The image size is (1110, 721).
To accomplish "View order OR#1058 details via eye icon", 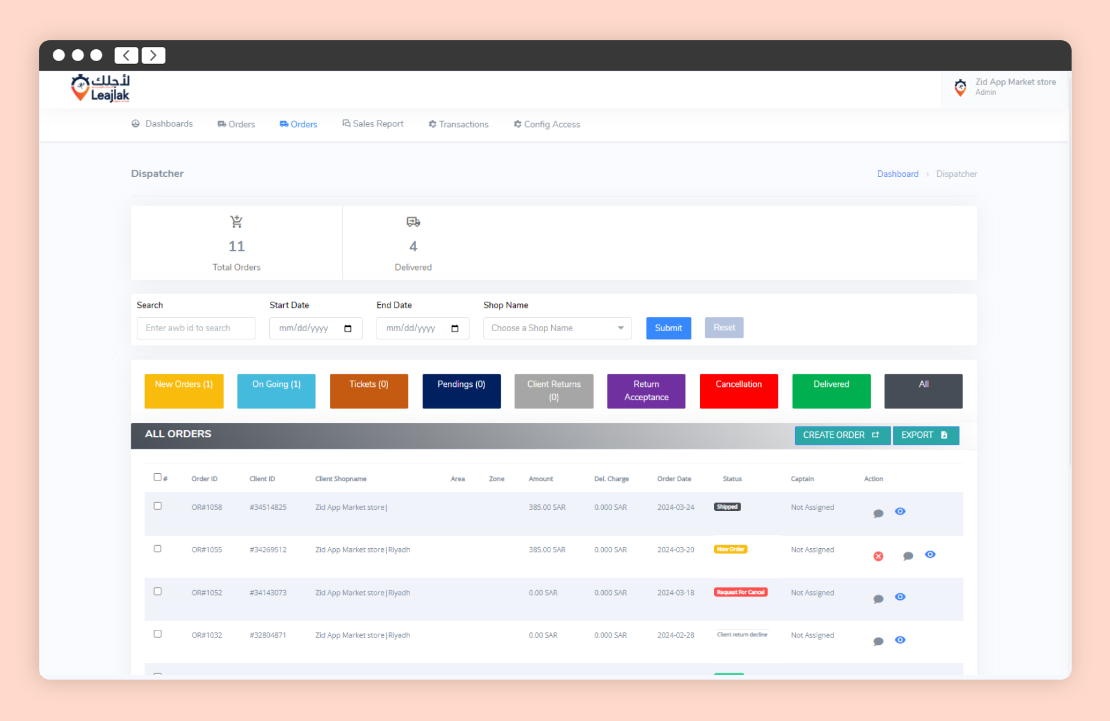I will coord(900,512).
